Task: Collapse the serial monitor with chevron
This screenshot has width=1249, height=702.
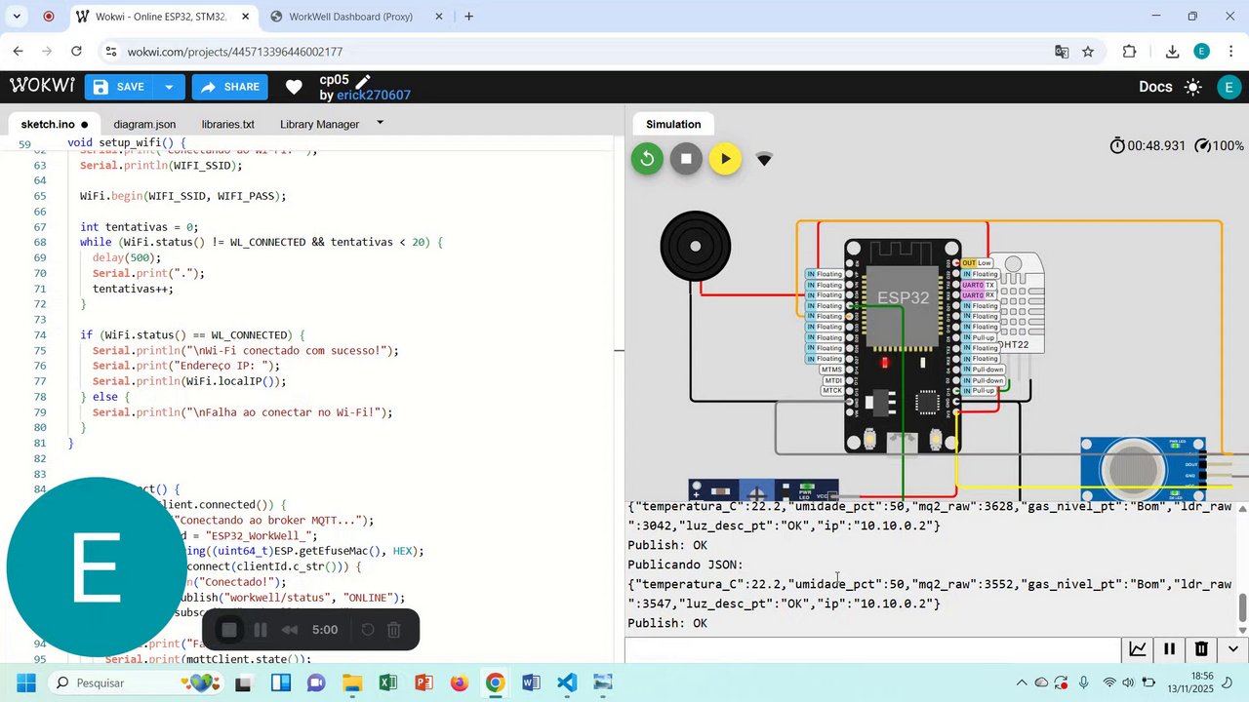Action: pyautogui.click(x=1233, y=649)
